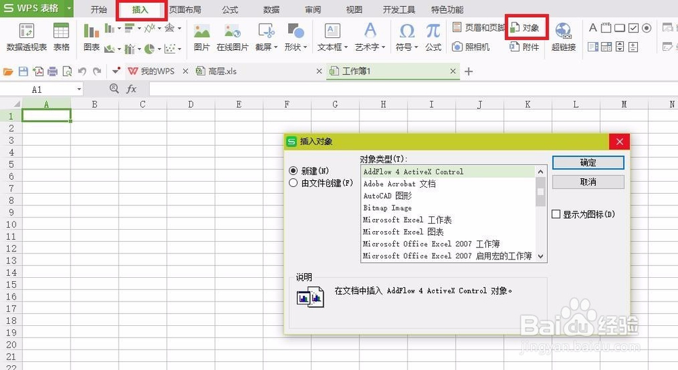Check the 显示为图标(D) checkbox
678x370 pixels.
[x=557, y=214]
